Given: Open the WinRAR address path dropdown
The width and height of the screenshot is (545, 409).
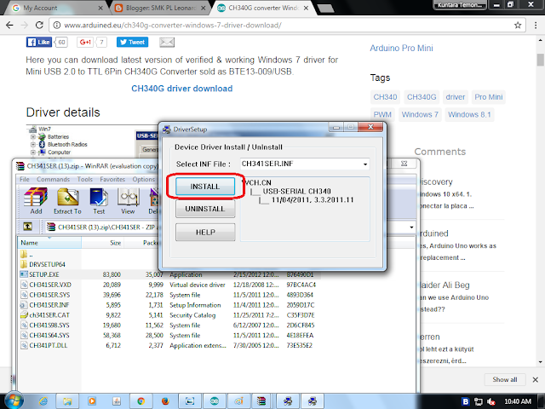Looking at the screenshot, I should coord(411,227).
